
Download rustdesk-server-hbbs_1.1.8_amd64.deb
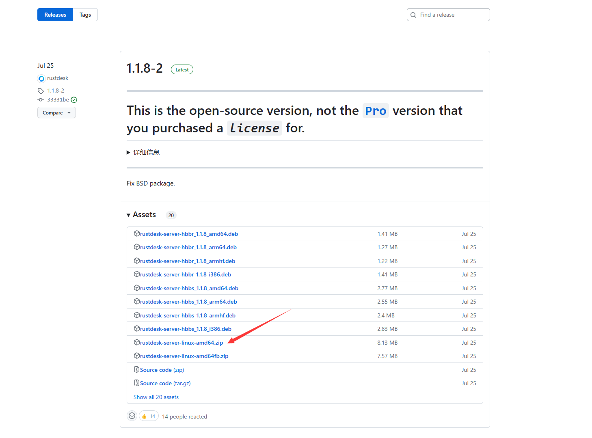189,288
